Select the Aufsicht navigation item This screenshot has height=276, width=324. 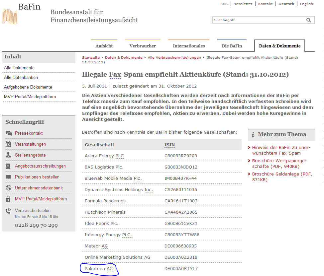click(x=104, y=46)
